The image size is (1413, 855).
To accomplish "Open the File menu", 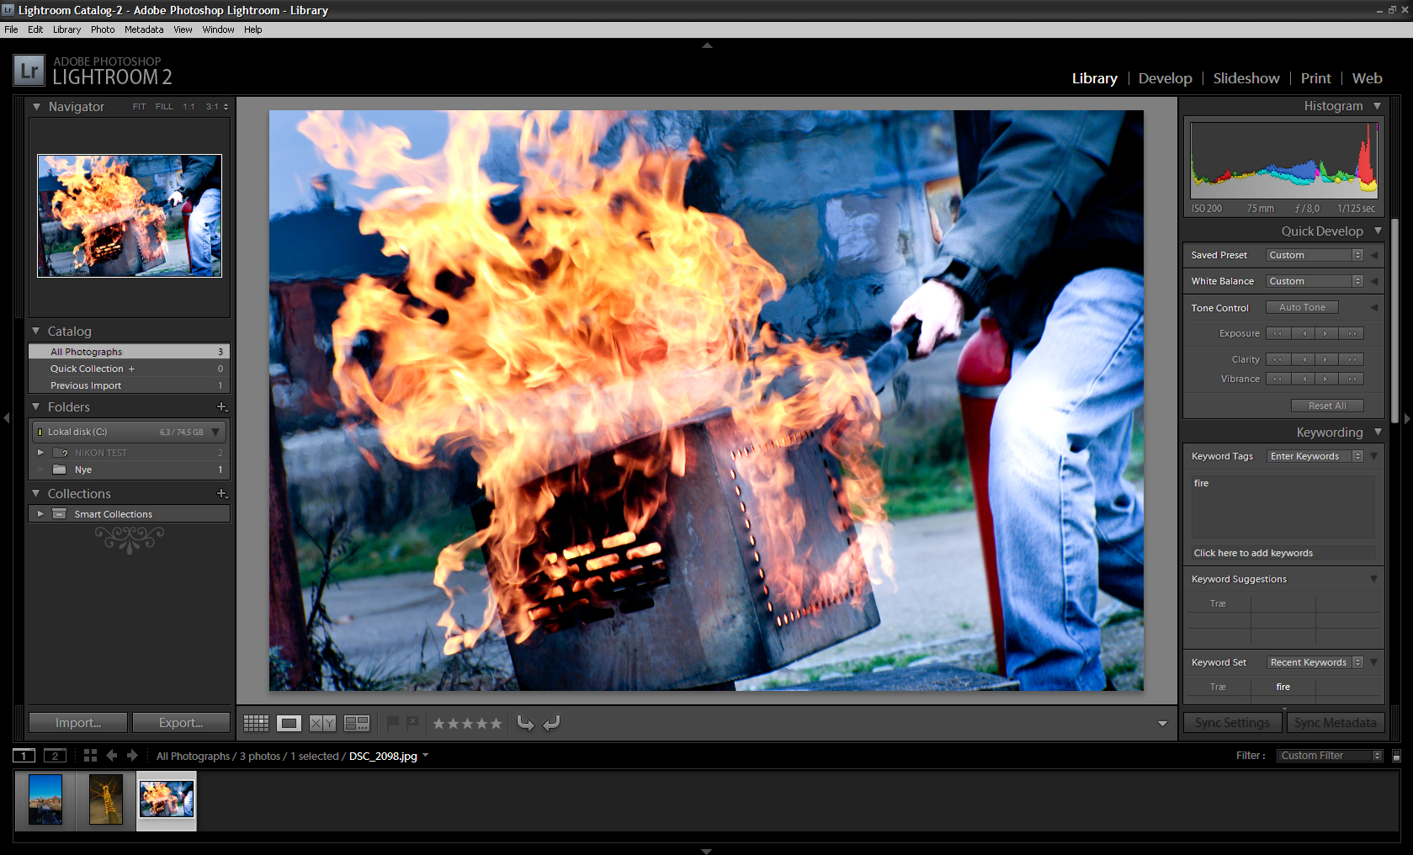I will [x=11, y=29].
